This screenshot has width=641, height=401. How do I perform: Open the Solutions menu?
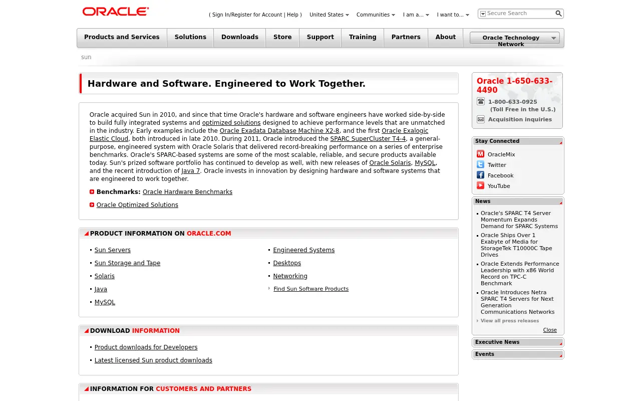[190, 38]
